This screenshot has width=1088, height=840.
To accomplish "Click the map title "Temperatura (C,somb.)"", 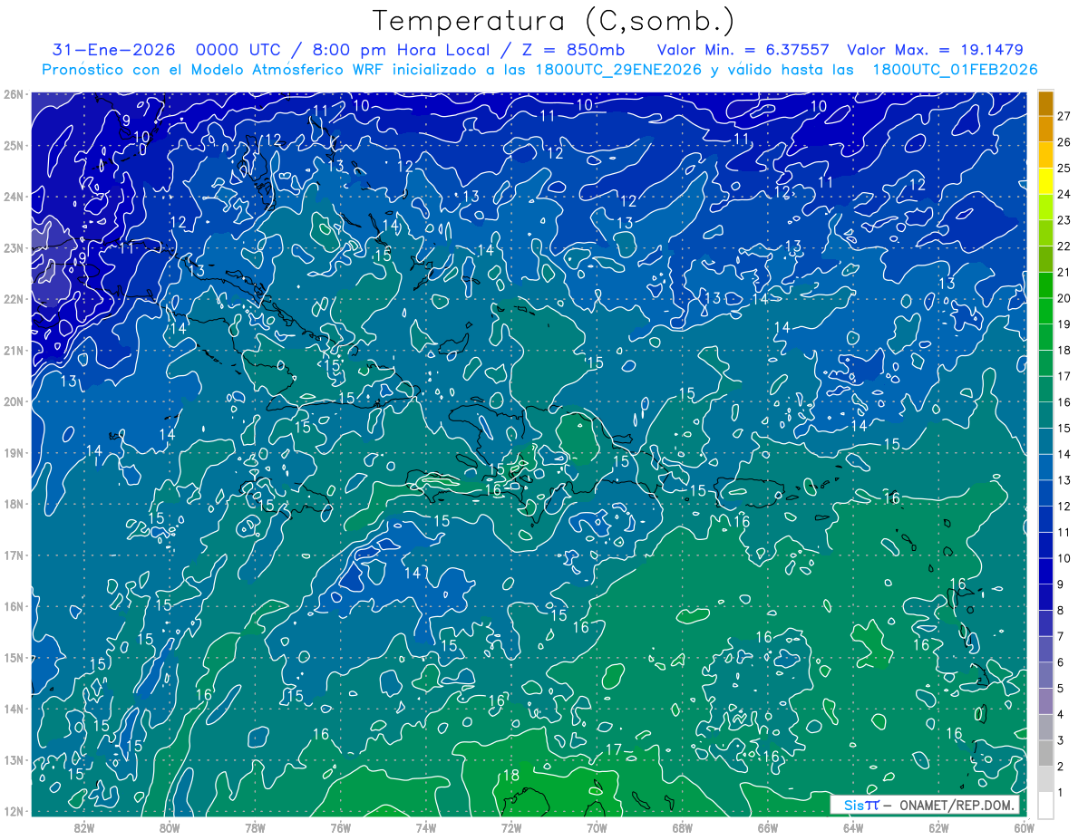I will click(553, 20).
